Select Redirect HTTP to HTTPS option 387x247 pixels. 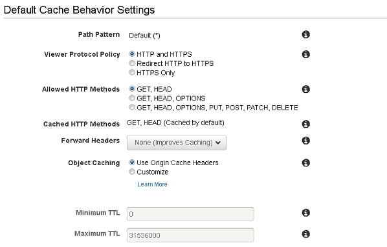coord(132,63)
